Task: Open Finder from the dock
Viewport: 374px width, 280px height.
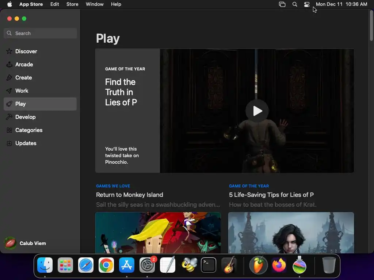Action: pos(45,265)
